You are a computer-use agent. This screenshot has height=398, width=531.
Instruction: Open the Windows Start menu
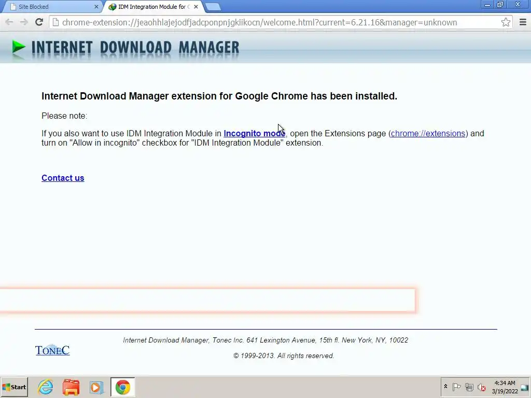tap(14, 387)
